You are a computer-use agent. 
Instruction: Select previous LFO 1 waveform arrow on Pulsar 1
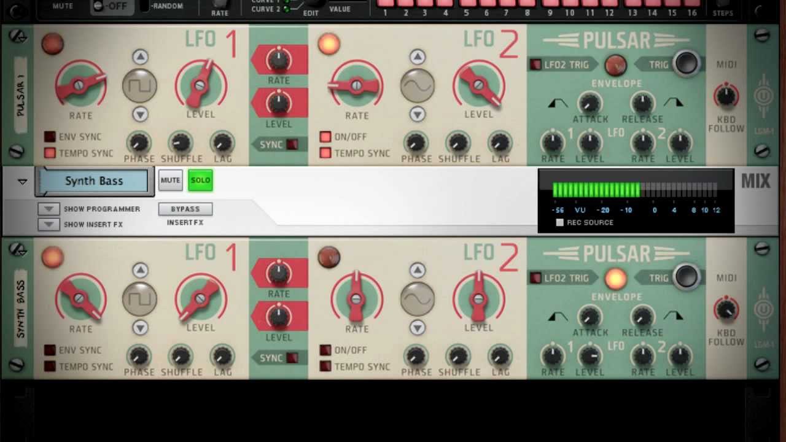click(x=140, y=57)
